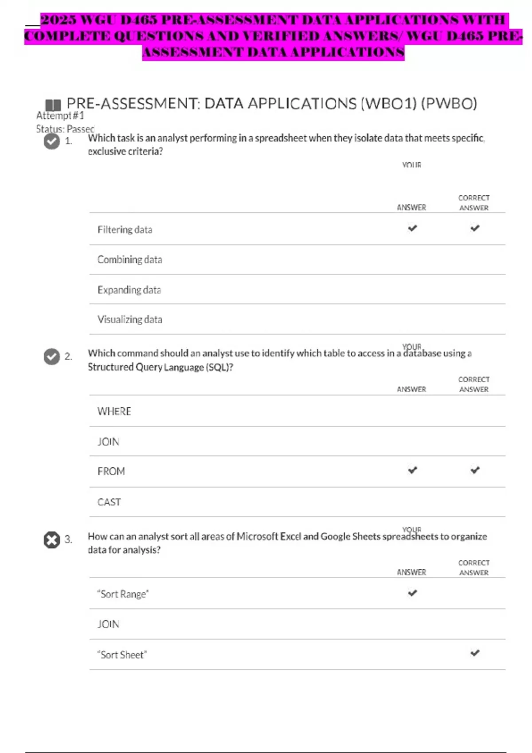Select JOIN option under question 3
Viewport: 532px width, 753px height.
(109, 624)
